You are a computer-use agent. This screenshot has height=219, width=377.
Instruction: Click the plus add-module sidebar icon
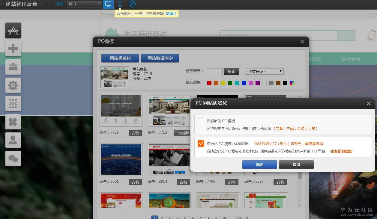click(13, 49)
